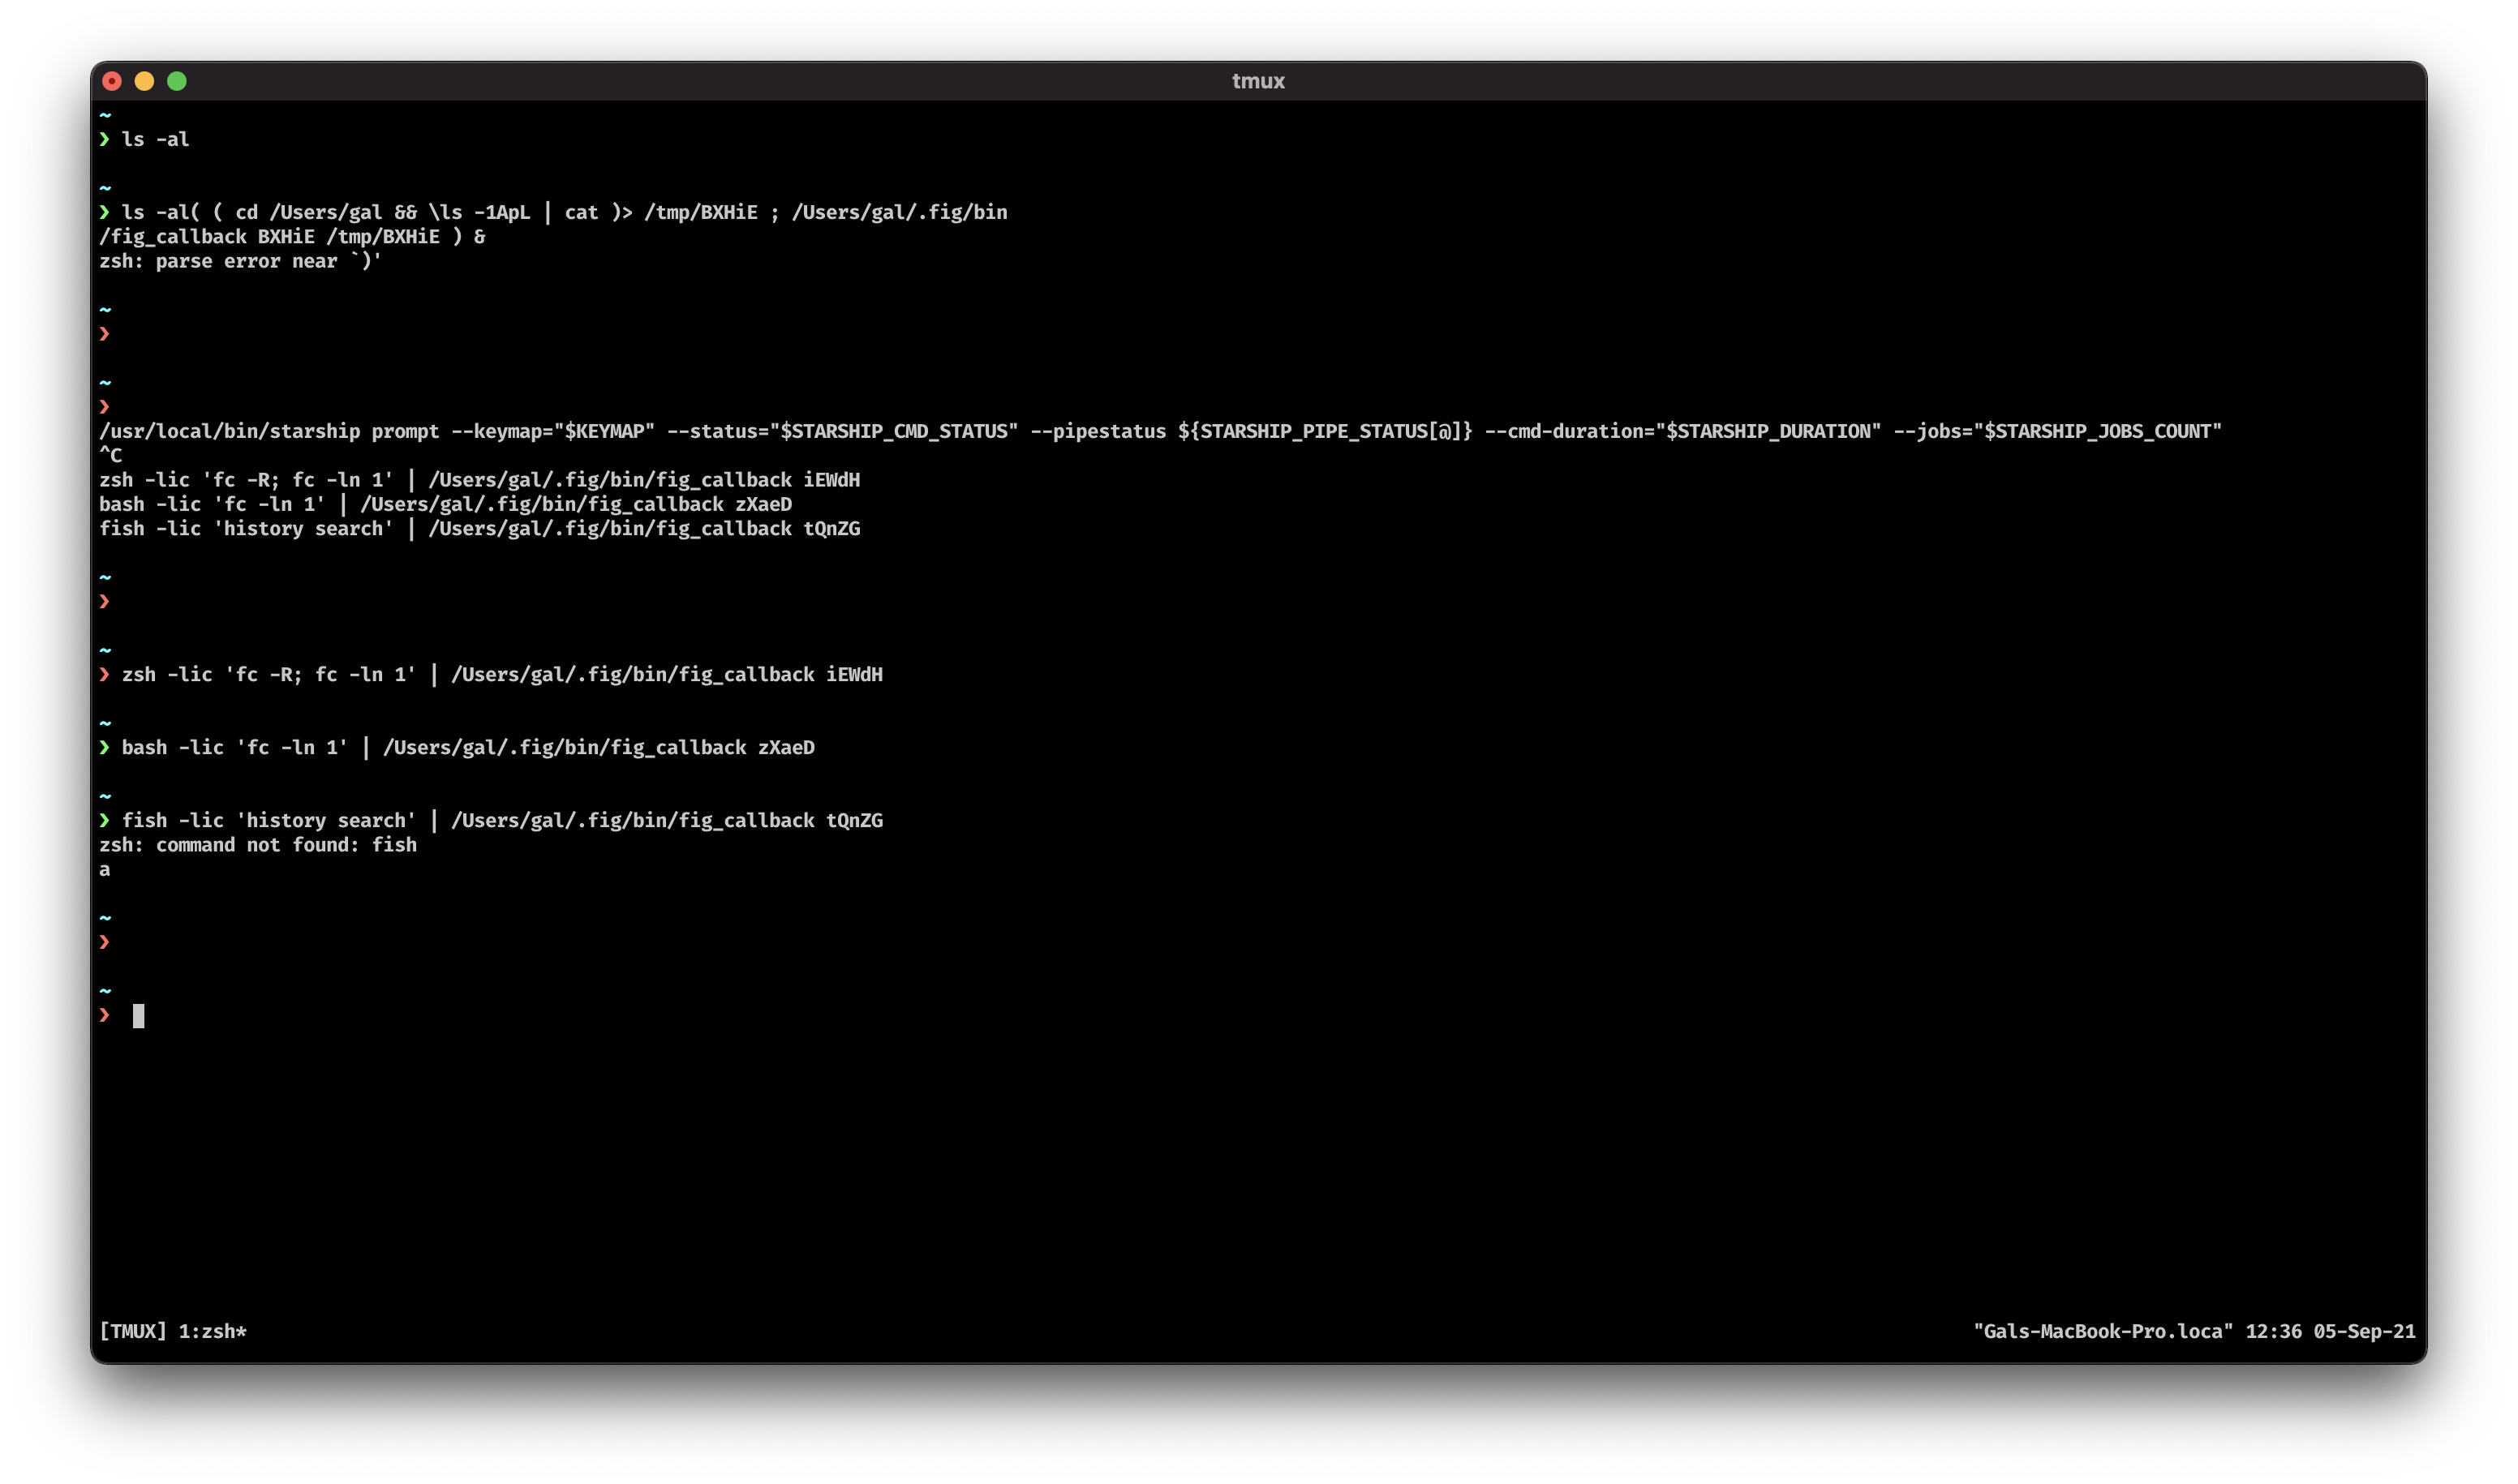
Task: Click the yellow minimize circle in titlebar
Action: [145, 81]
